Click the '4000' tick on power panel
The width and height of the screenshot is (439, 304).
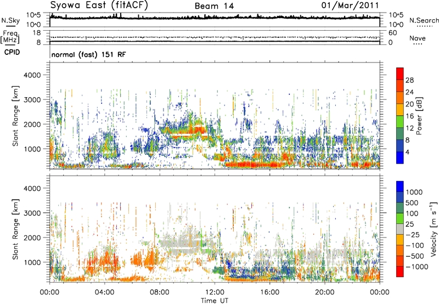[x=32, y=75]
